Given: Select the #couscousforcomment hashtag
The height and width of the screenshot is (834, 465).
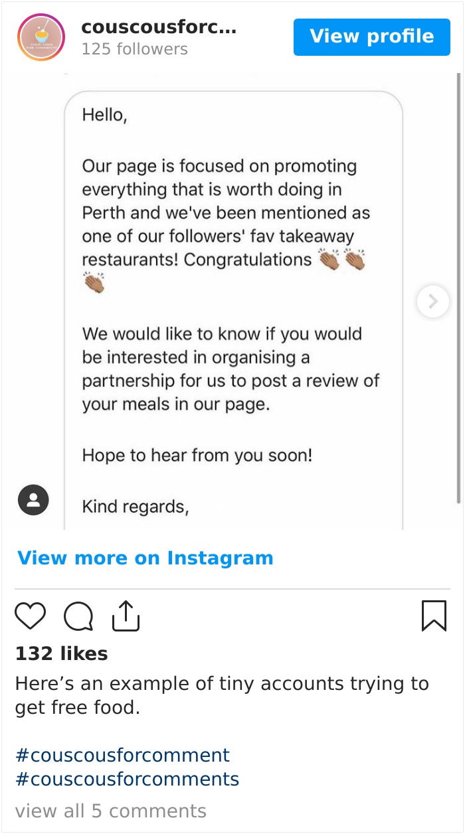Looking at the screenshot, I should tap(122, 755).
